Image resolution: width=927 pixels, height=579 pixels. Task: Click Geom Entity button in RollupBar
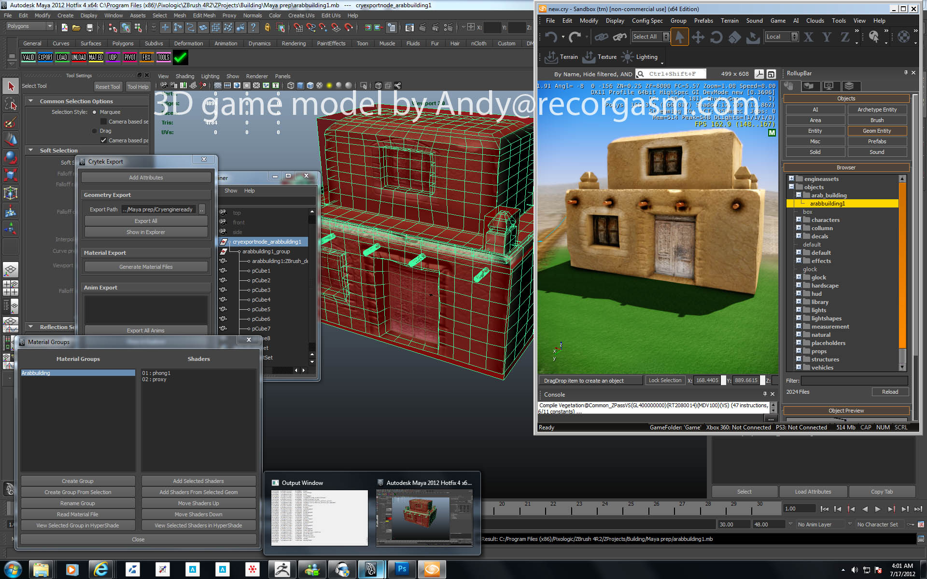click(x=877, y=131)
